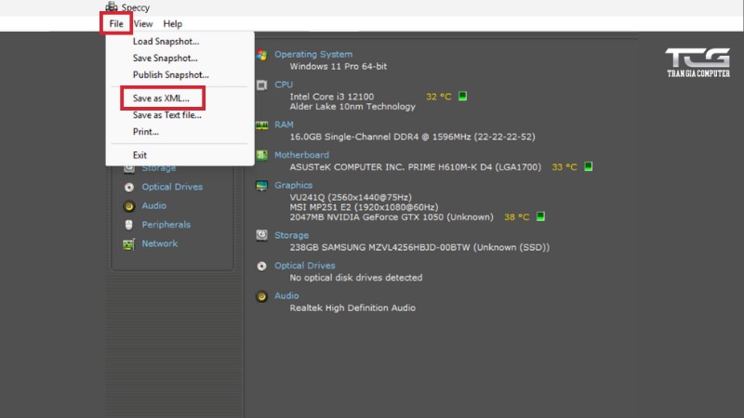Viewport: 744px width, 418px height.
Task: Click Exit in the File menu
Action: pos(139,155)
